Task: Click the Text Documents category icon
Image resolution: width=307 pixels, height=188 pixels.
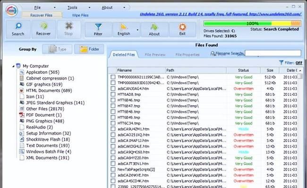Action: [x=22, y=146]
